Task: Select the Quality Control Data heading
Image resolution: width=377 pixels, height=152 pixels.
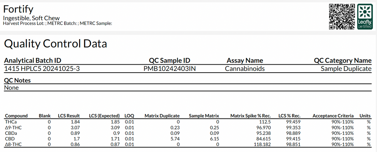Action: coord(56,44)
